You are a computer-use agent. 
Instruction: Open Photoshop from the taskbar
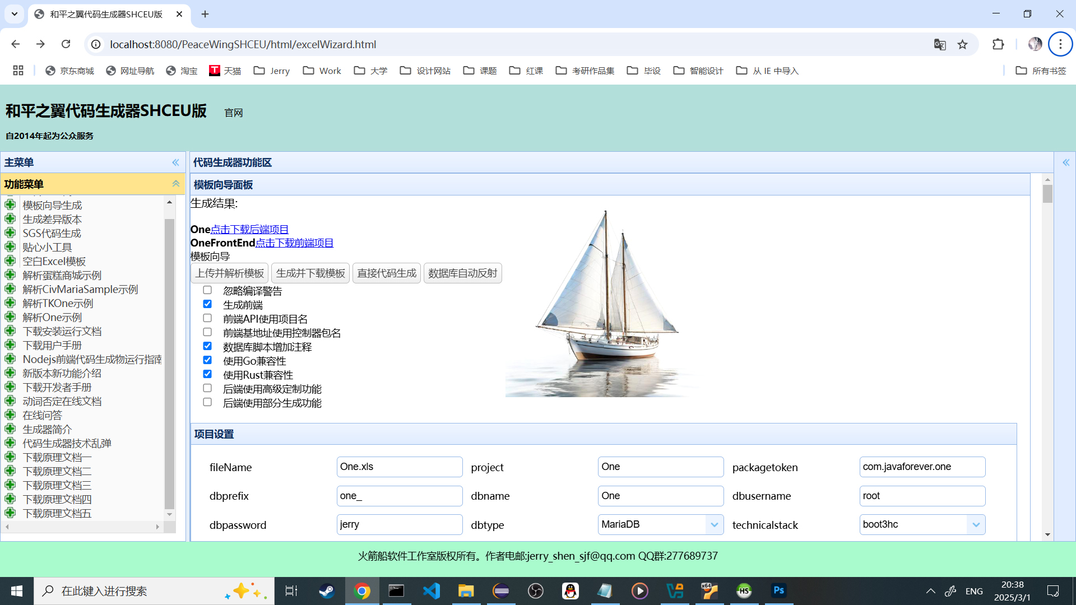[x=778, y=591]
